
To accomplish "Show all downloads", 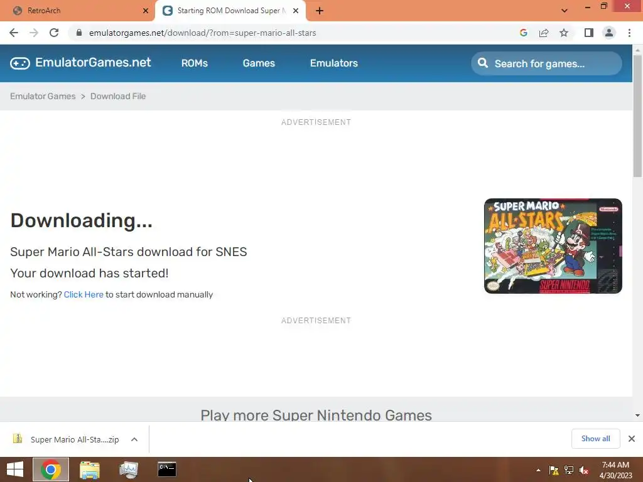I will [595, 439].
